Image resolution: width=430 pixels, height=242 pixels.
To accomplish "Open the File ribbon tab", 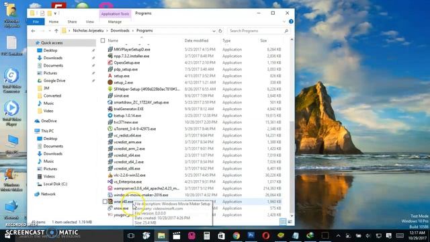I will 36,22.
